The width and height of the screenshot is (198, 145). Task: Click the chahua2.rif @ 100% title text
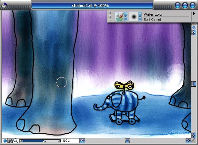(91, 6)
